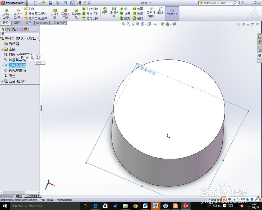262x210 pixels.
Task: Choose the 放样切割 lofted cut tool
Action: [x=90, y=13]
